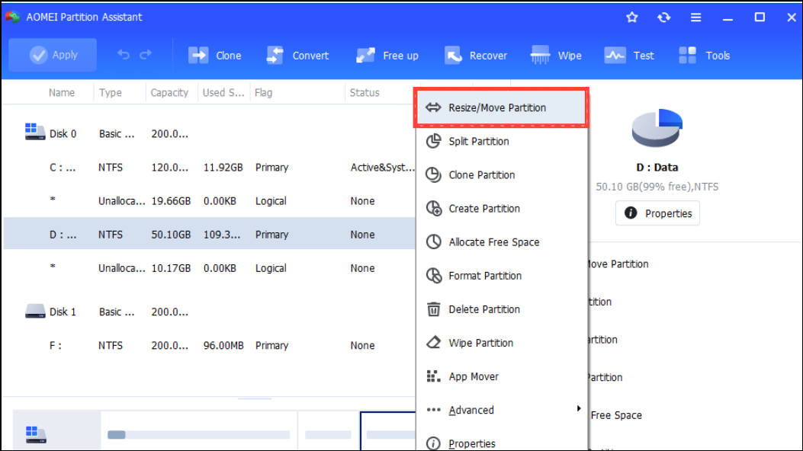Choose Allocate Free Space from context menu
Viewport: 803px width, 451px height.
[x=501, y=241]
